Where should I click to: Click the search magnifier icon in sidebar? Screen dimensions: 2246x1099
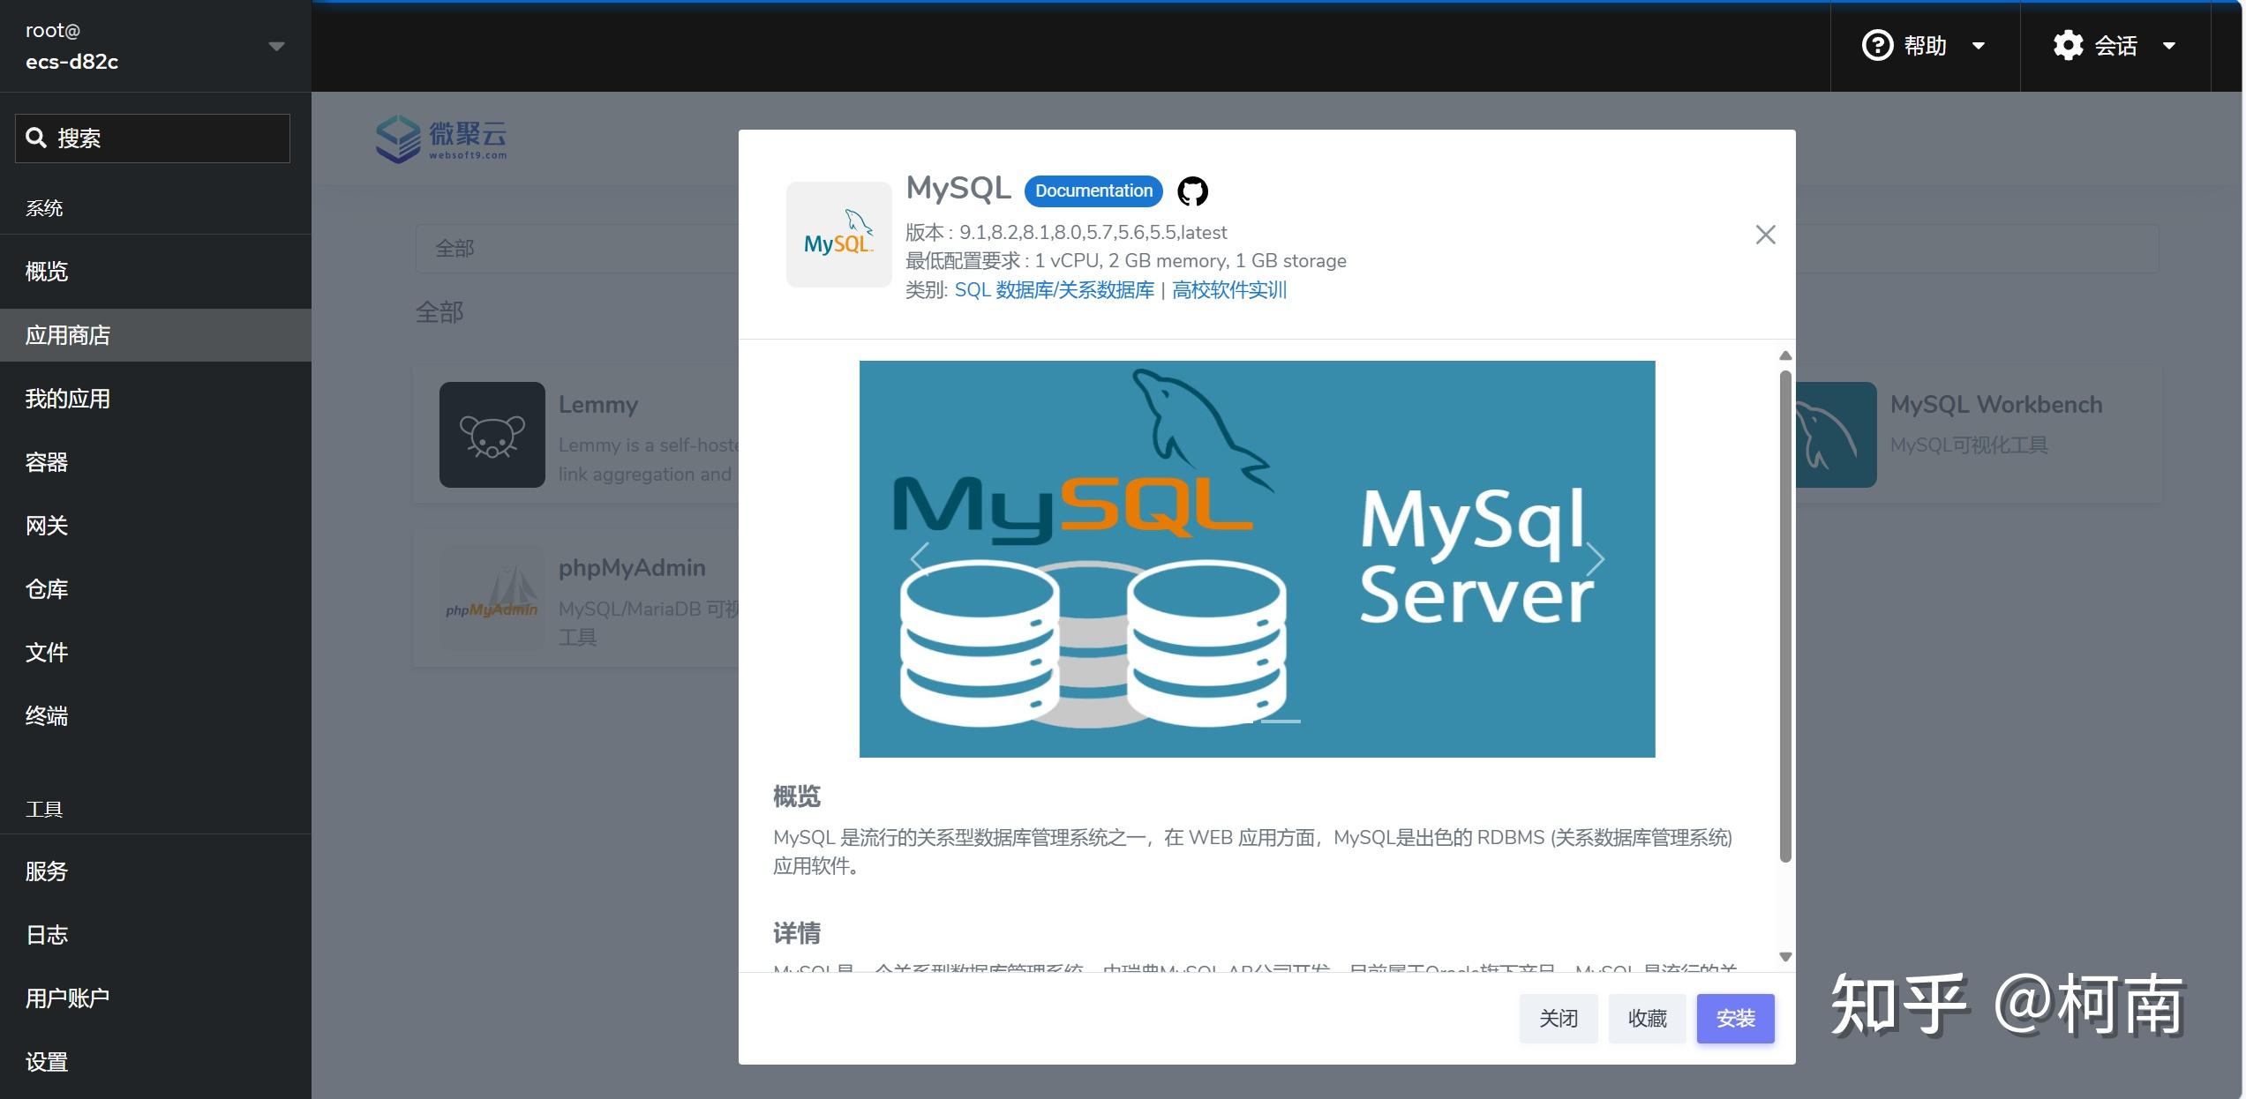click(36, 138)
